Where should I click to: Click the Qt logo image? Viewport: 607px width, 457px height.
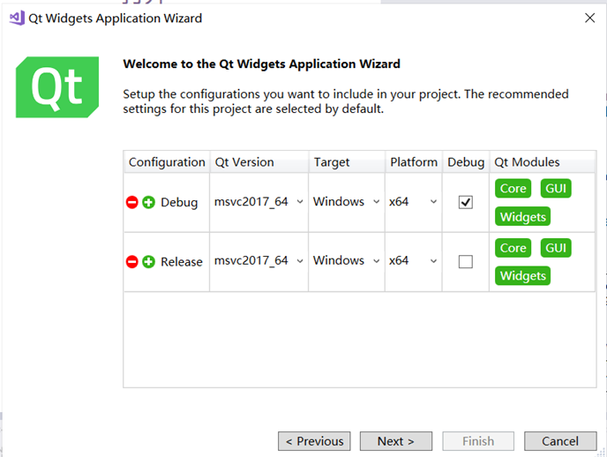57,87
